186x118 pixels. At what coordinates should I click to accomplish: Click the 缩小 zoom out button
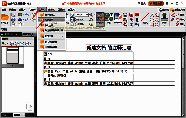79,24
